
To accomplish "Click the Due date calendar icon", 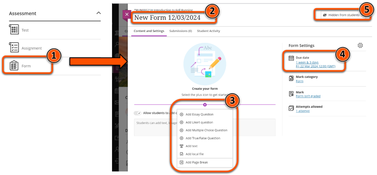I will (x=291, y=58).
